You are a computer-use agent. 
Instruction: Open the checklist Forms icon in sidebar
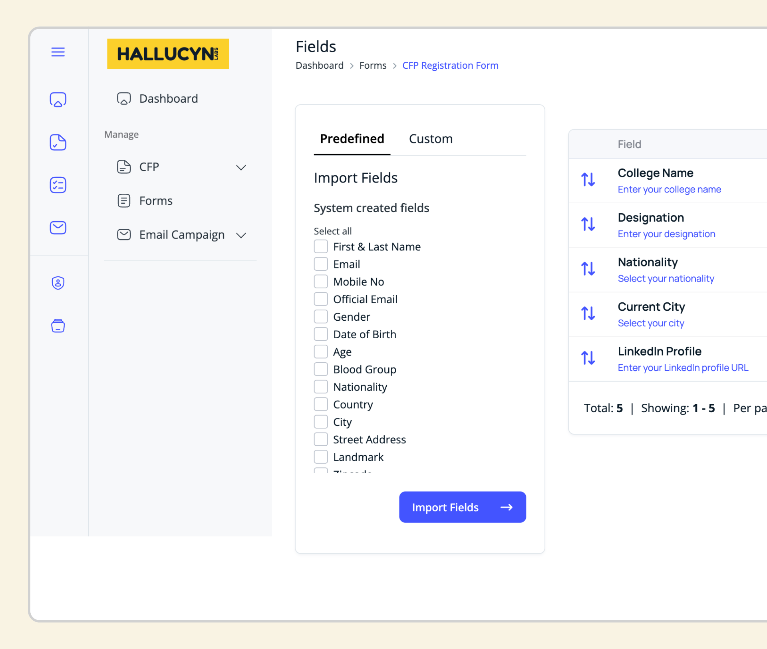pos(58,185)
